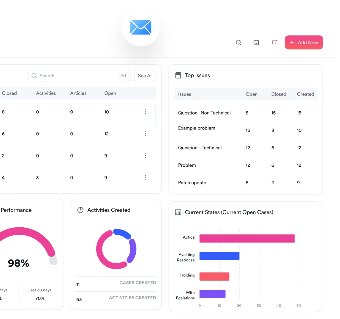Click the ACTIVITIES CREATED label

pos(132,298)
